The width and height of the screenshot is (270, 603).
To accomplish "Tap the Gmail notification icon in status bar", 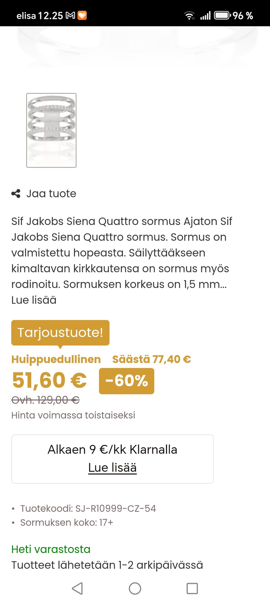I will [x=70, y=15].
